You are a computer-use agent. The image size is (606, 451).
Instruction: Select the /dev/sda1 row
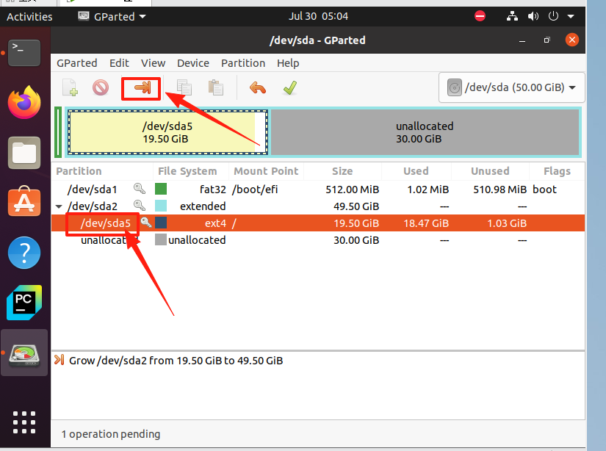[317, 189]
